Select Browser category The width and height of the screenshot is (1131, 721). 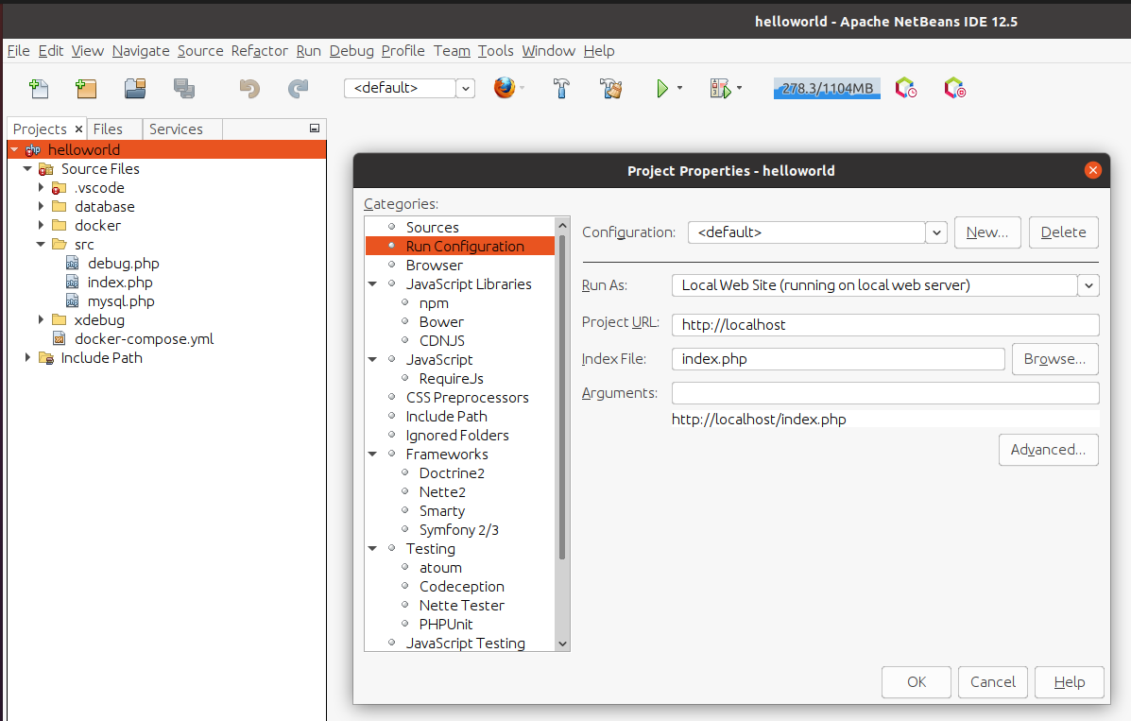coord(435,265)
